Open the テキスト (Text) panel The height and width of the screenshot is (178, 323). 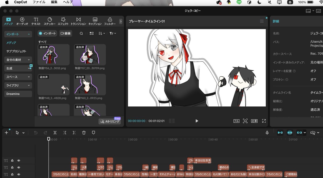click(36, 21)
